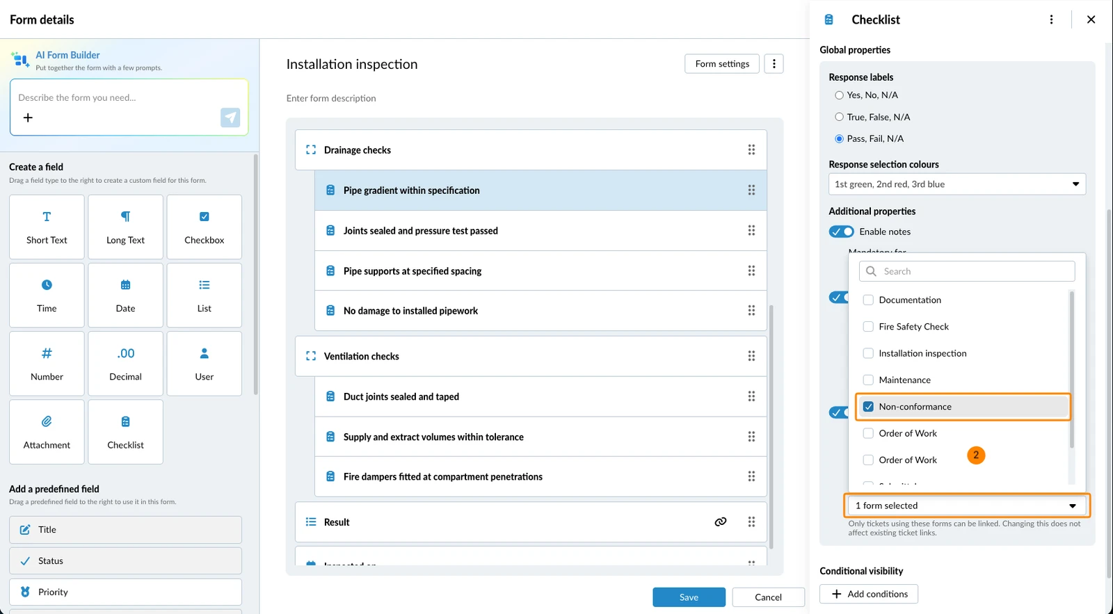Pick the Date field type

point(125,295)
